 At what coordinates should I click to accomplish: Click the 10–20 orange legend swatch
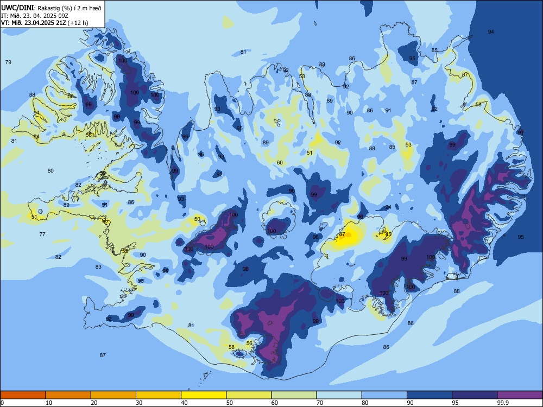(68, 395)
